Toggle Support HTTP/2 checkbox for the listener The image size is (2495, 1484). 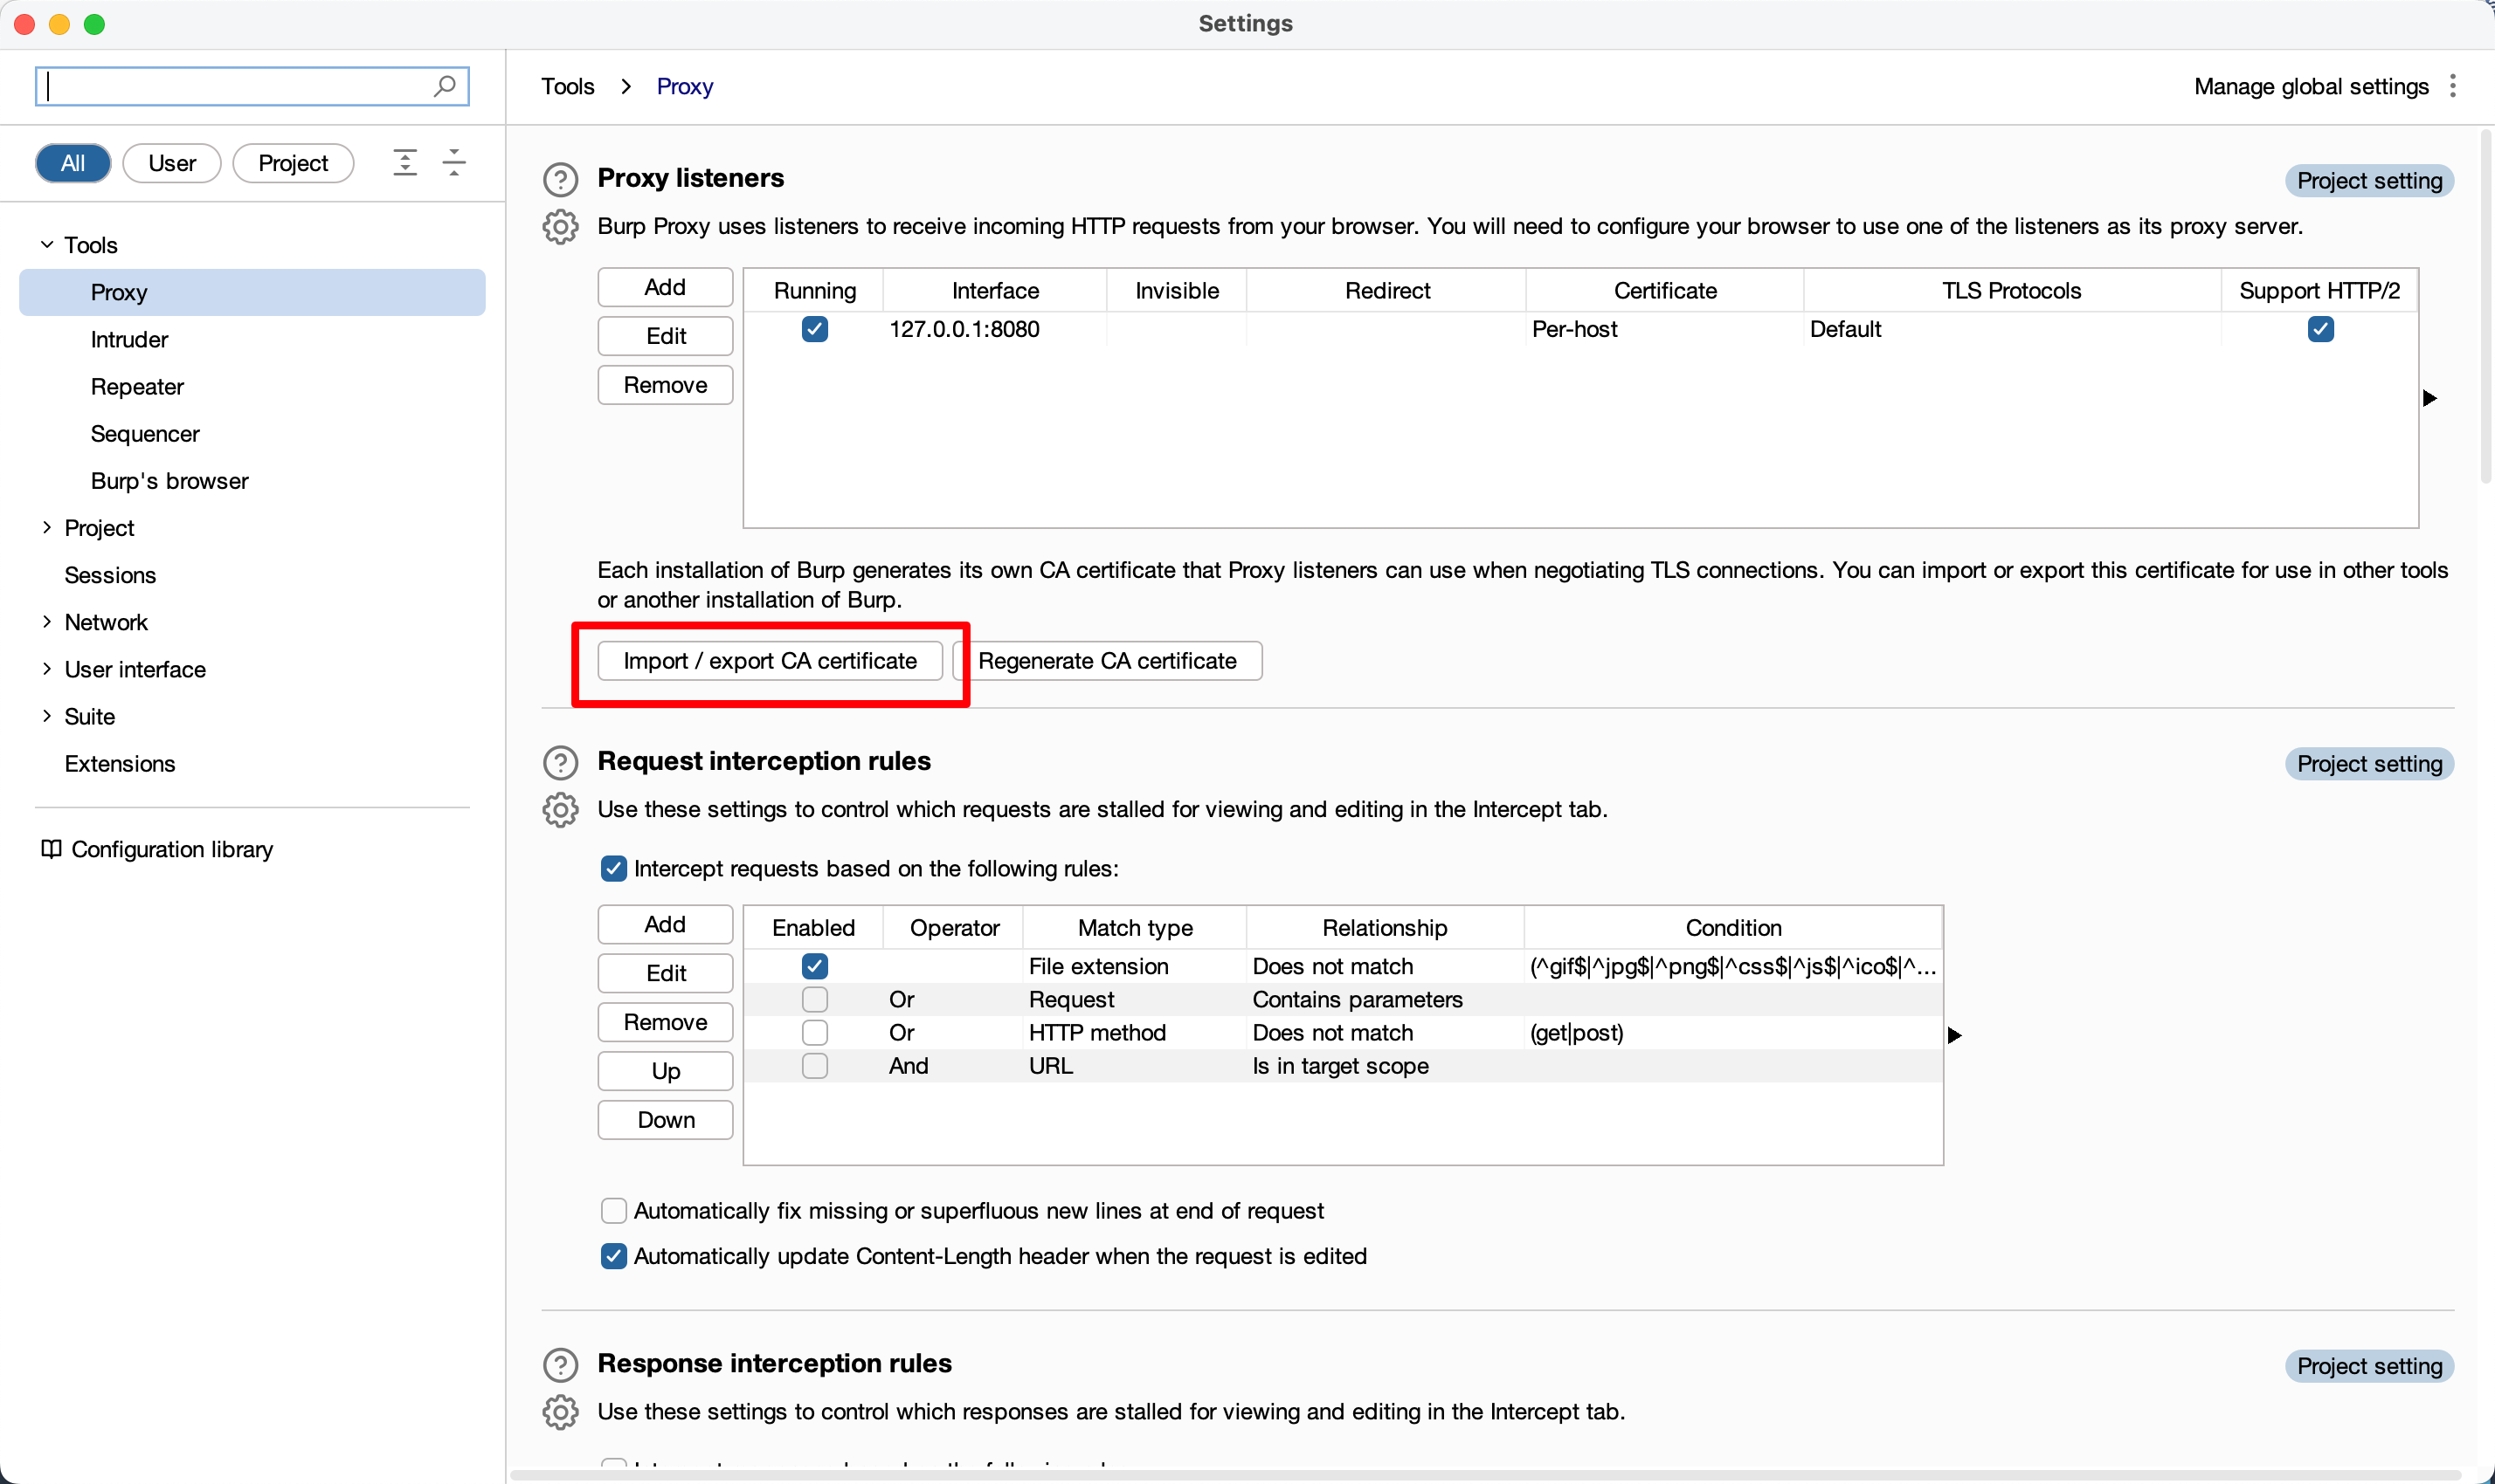(2320, 329)
